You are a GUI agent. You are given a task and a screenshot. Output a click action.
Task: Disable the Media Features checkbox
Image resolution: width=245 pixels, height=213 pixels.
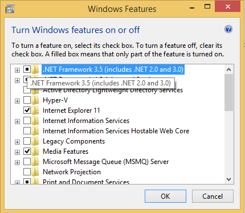27,151
